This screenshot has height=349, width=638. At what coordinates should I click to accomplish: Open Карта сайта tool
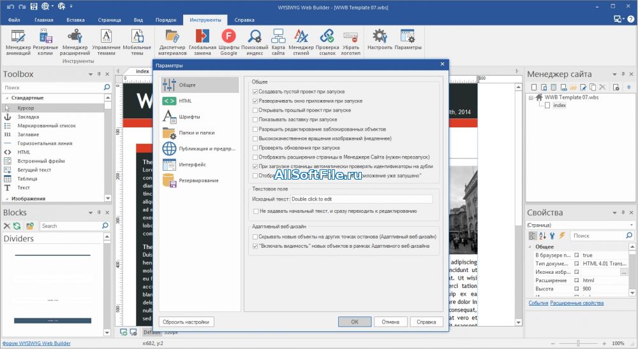coord(278,43)
